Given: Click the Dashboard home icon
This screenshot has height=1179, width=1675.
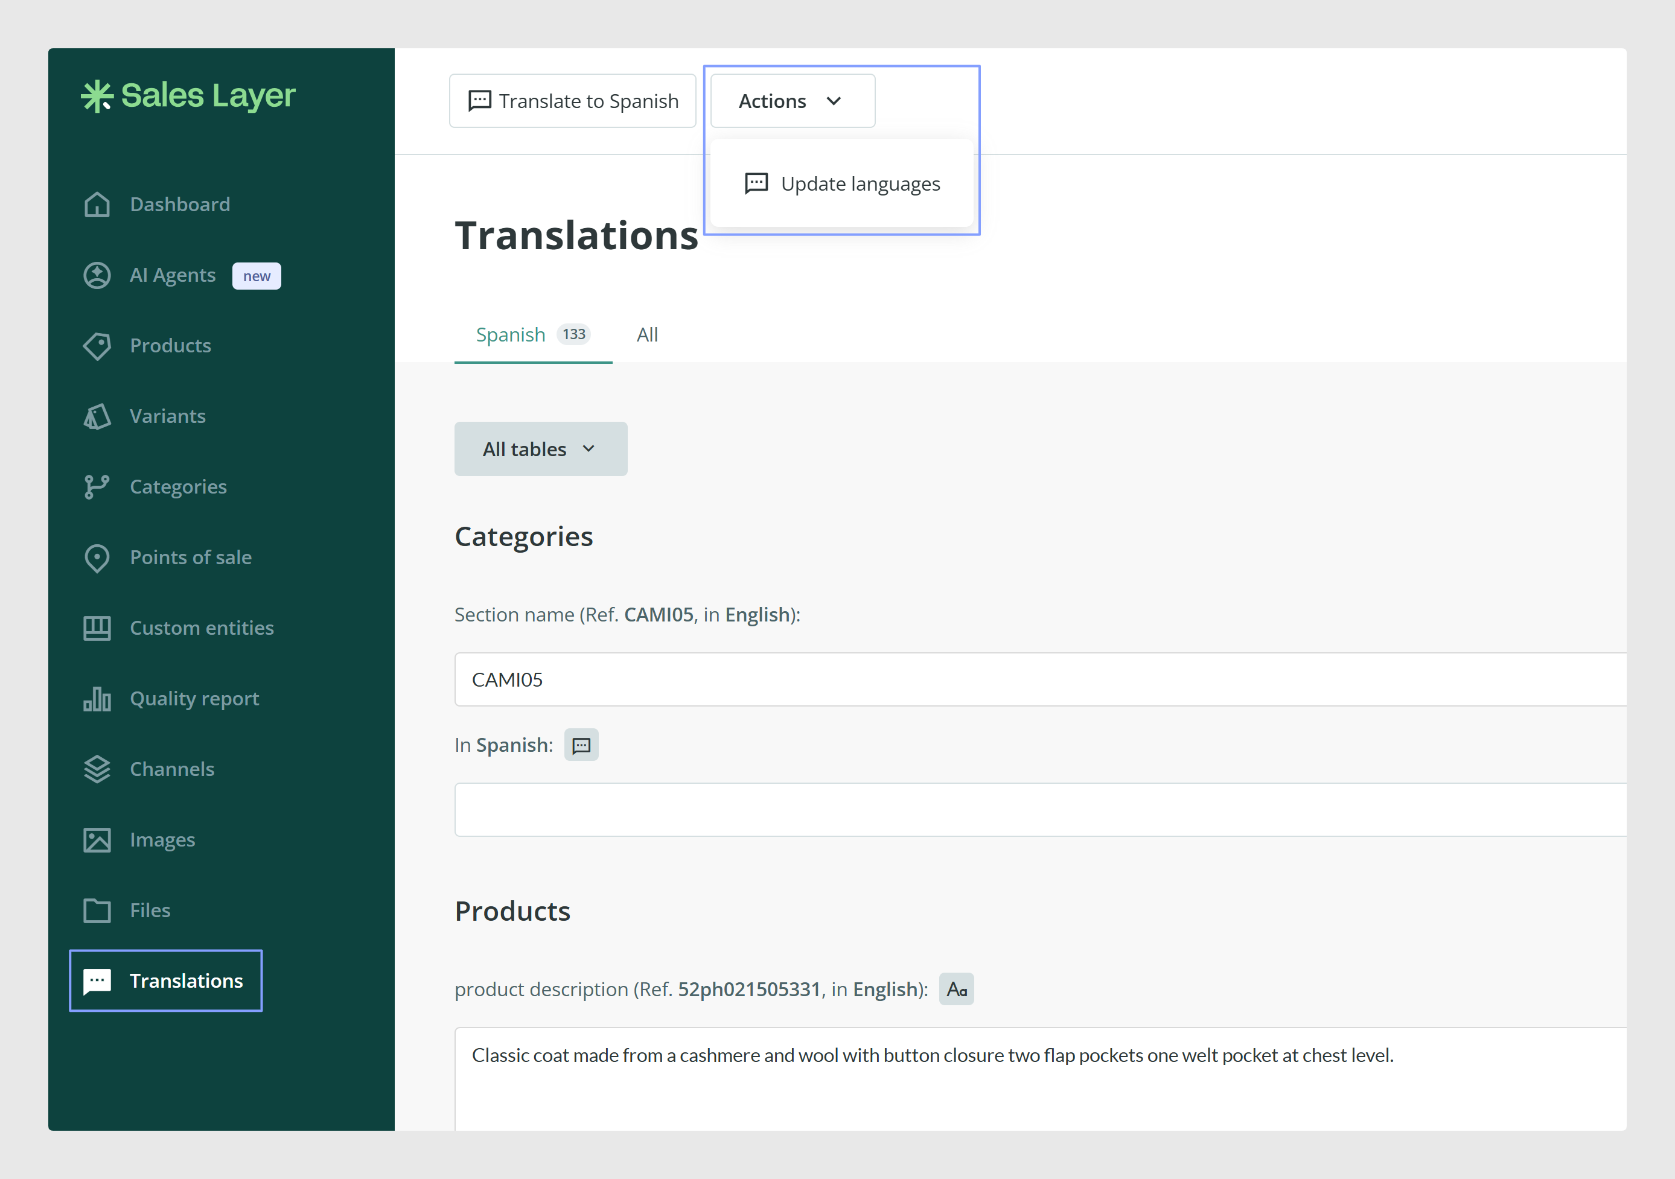Looking at the screenshot, I should pos(97,205).
